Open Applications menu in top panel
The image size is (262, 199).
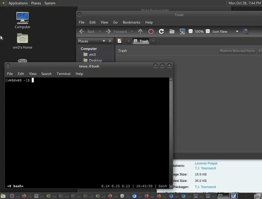(18, 3)
